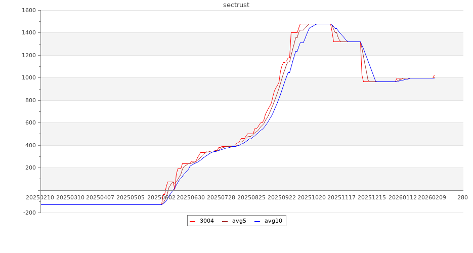Click the 280 label at x-axis end

462,197
